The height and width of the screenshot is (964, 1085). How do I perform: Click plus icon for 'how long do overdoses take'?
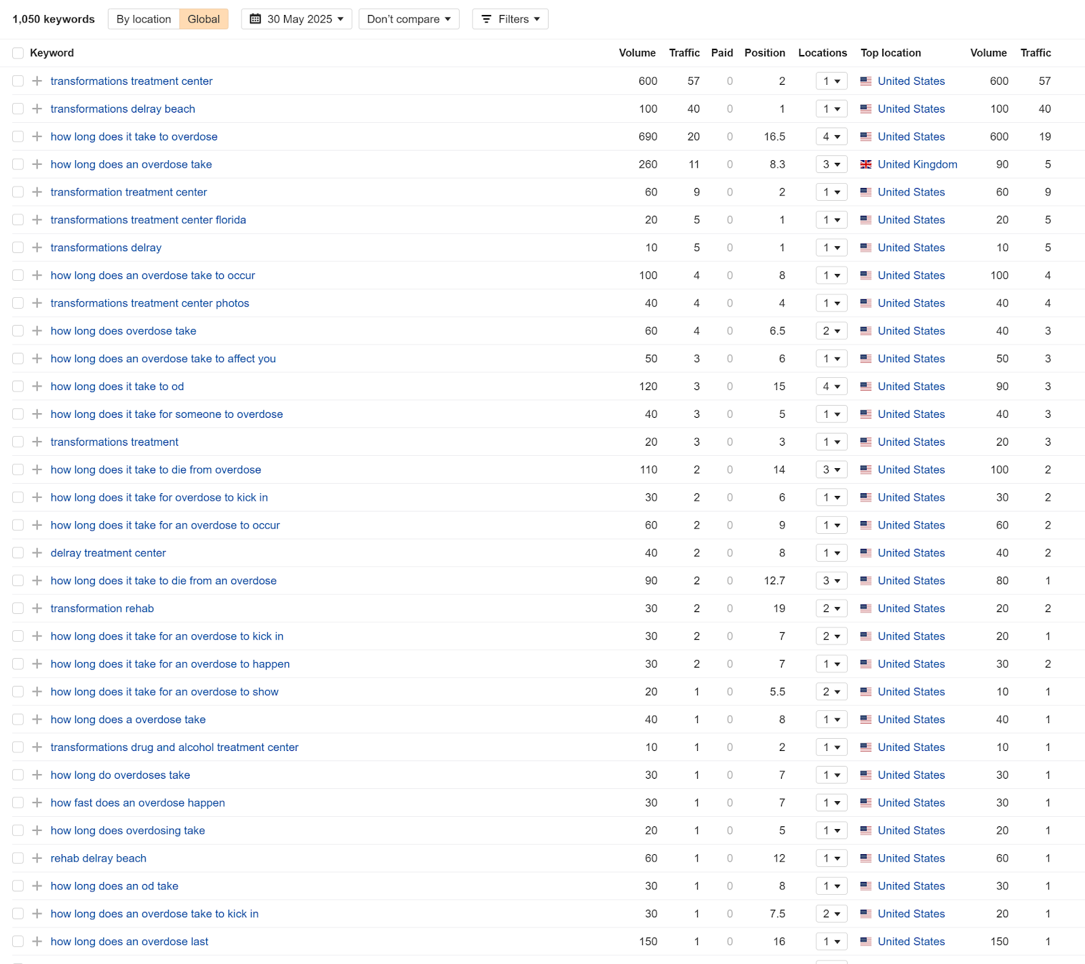[x=37, y=775]
